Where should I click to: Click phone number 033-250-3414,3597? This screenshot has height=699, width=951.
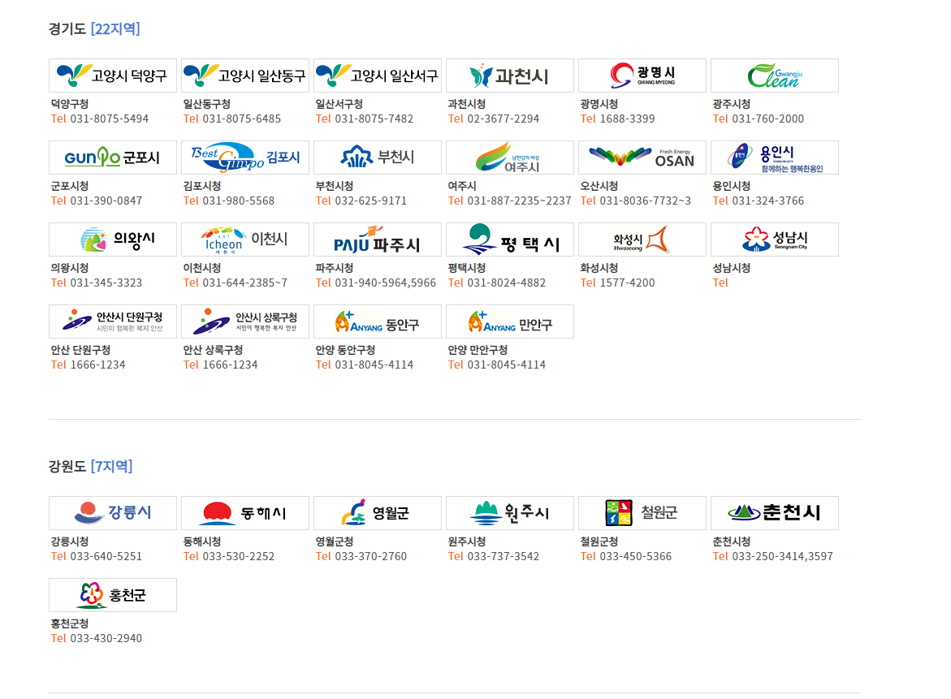(782, 556)
